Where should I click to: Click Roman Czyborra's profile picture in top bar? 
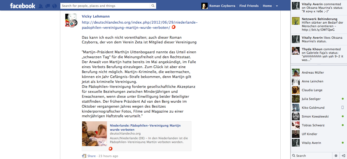204,6
